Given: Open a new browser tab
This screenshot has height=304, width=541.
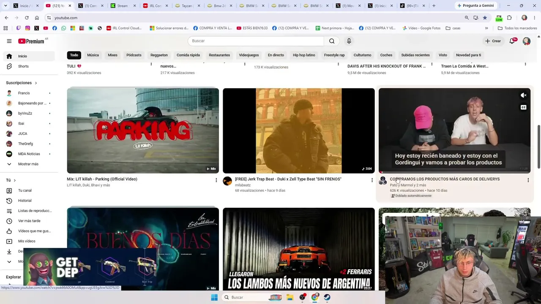Looking at the screenshot, I should tap(434, 5).
